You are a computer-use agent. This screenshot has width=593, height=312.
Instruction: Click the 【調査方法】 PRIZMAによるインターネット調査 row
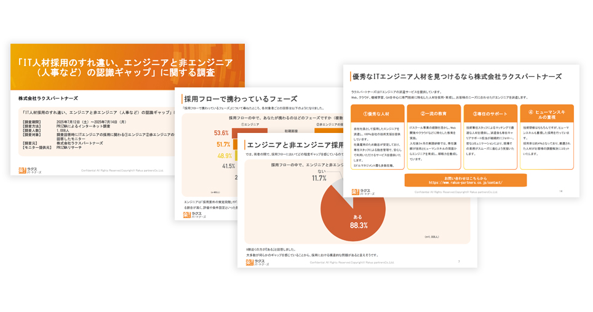[66, 126]
